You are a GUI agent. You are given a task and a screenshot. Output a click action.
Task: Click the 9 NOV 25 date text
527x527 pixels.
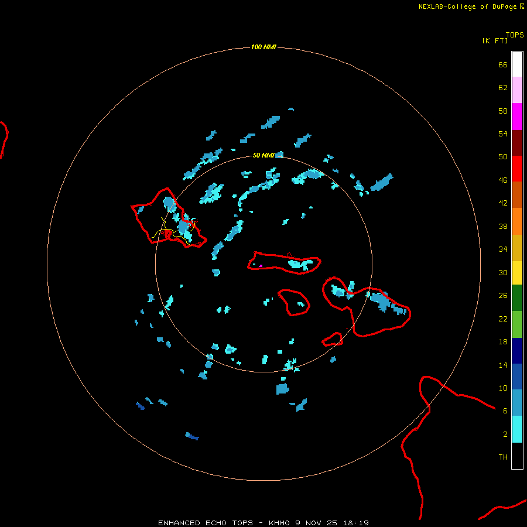317,523
